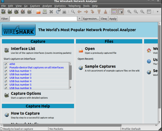Close the capture file X toolbar icon
Image resolution: width=162 pixels, height=131 pixels.
point(51,11)
